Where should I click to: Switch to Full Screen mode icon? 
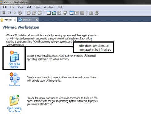tap(54, 13)
